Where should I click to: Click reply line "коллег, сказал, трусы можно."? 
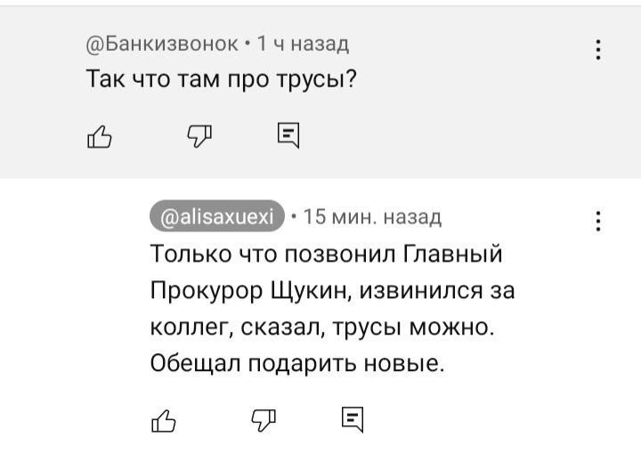click(x=322, y=328)
